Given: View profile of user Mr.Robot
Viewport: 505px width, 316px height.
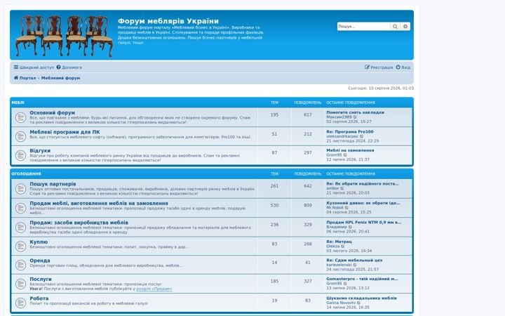Looking at the screenshot, I should click(335, 208).
